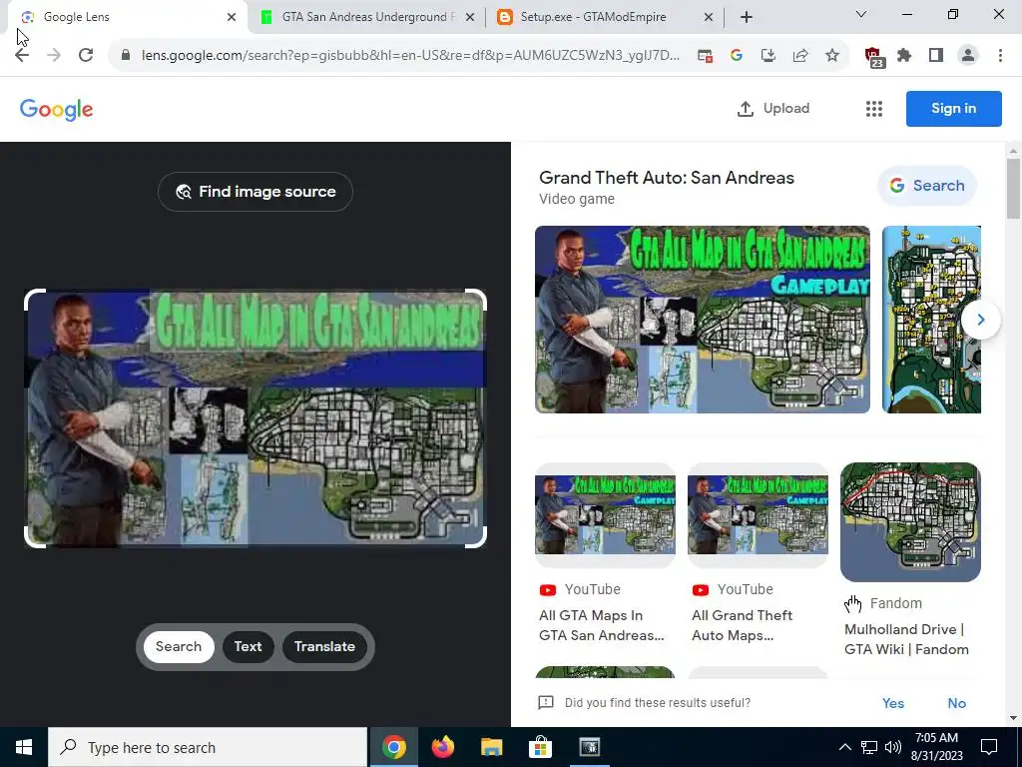Answer Yes to results useful question

[x=893, y=703]
